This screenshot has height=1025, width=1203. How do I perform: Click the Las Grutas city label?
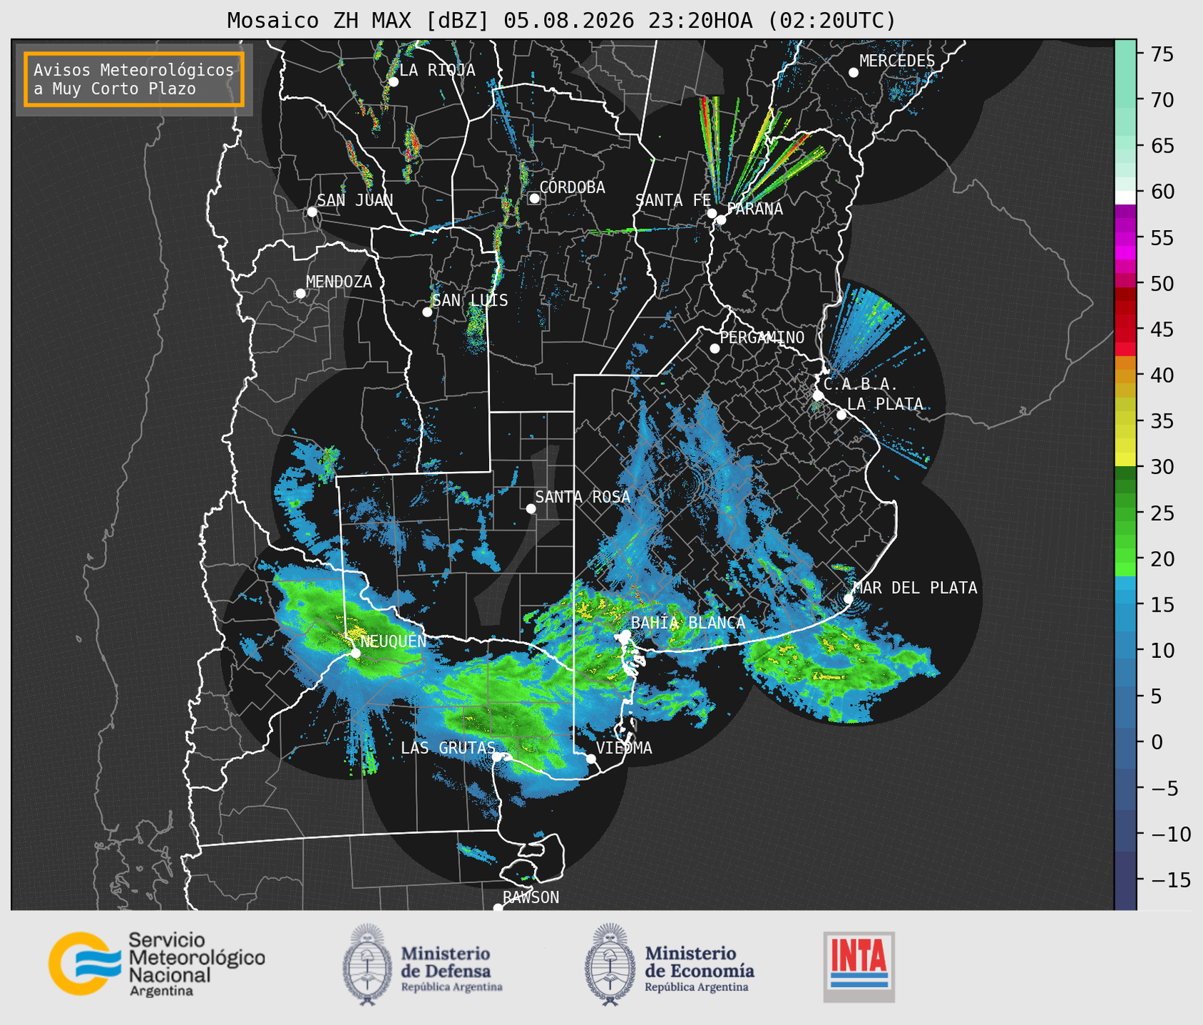(x=448, y=748)
